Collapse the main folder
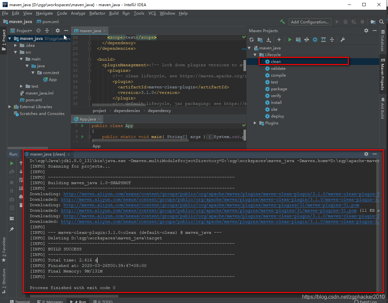Viewport: 388px width, 303px height. pyautogui.click(x=21, y=59)
